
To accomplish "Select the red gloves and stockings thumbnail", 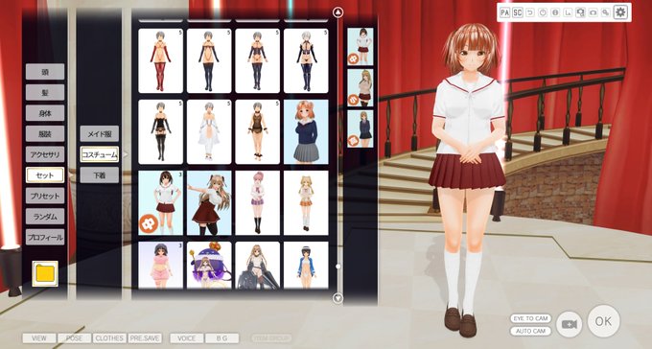I will click(x=160, y=60).
